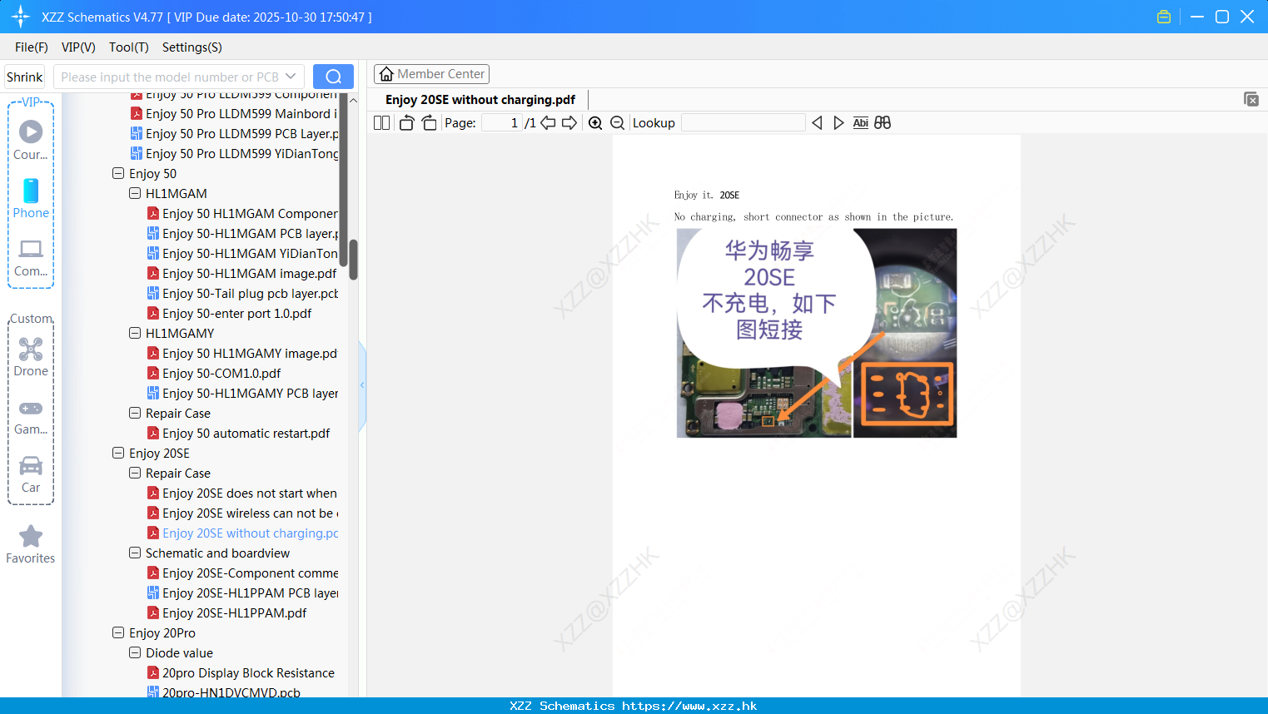Select Enjoy 20SE without charging.pdf in tree
This screenshot has height=714, width=1268.
(242, 533)
